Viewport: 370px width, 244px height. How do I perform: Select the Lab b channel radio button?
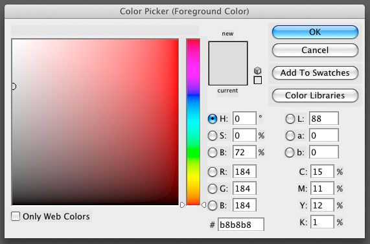coord(290,153)
